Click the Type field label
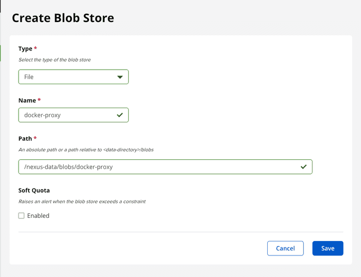Viewport: 361px width, 277px height. tap(25, 49)
